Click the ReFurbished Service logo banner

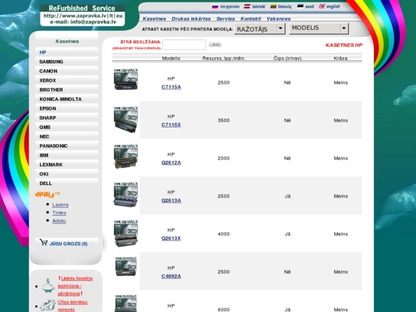[x=83, y=15]
